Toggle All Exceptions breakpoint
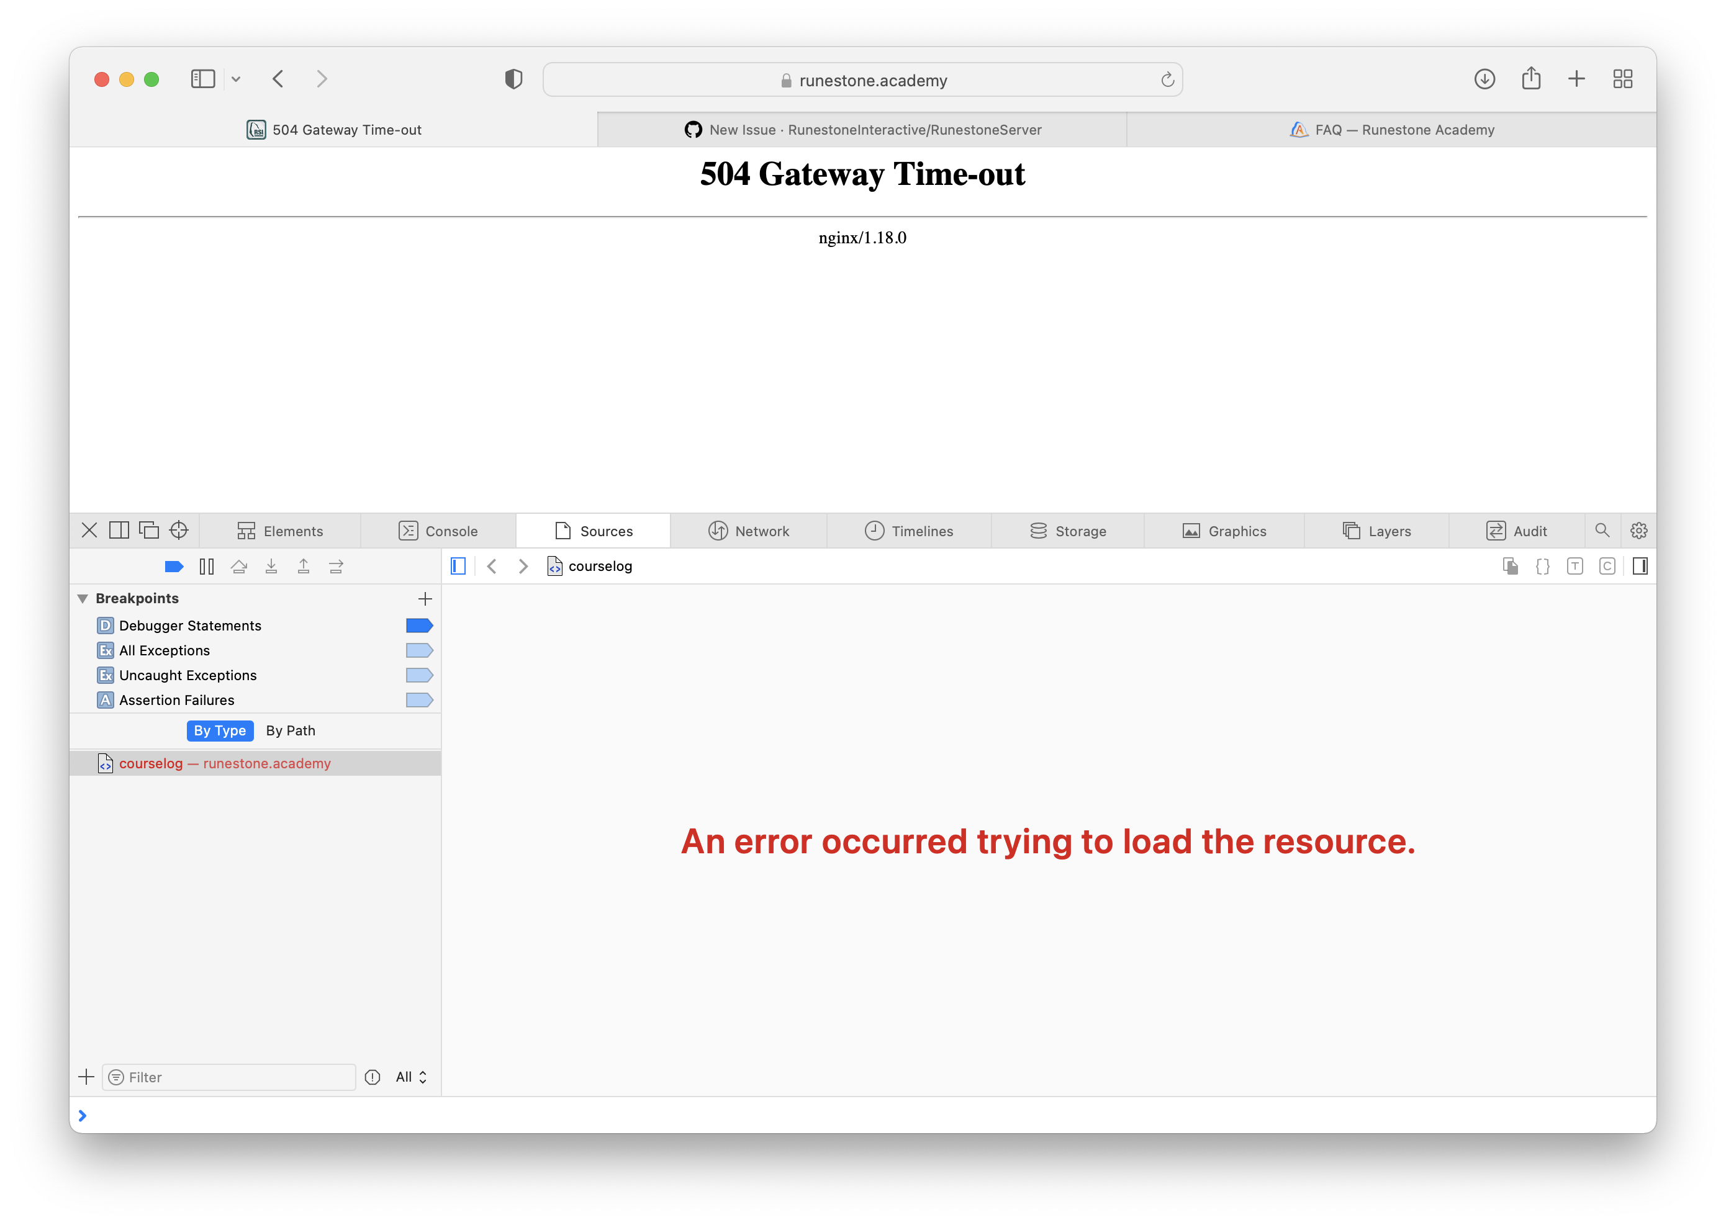The height and width of the screenshot is (1225, 1726). coord(420,650)
